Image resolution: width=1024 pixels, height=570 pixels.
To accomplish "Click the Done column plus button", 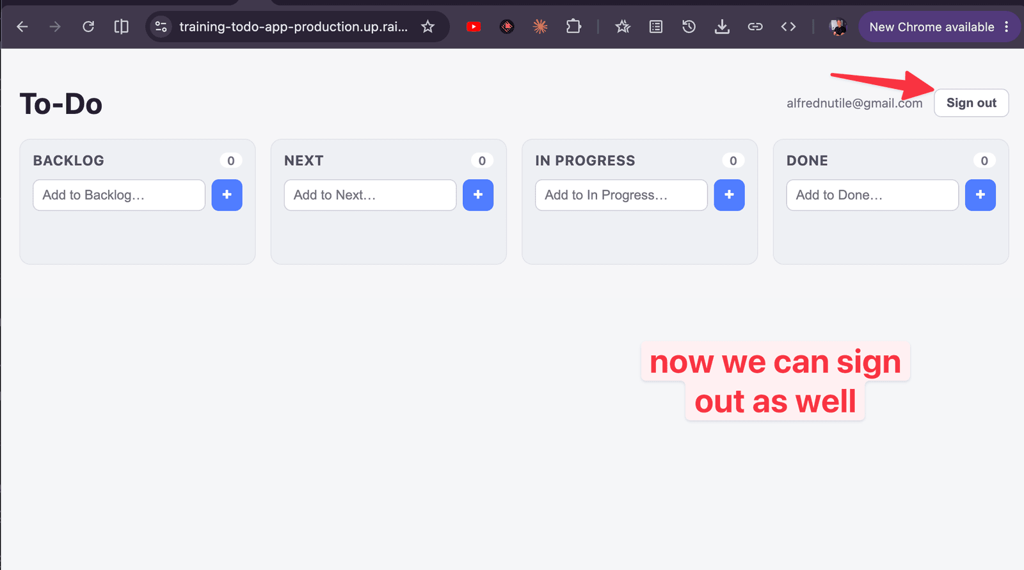I will 980,194.
